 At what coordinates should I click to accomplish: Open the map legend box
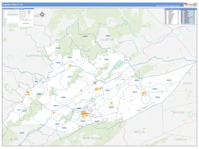pos(18,17)
